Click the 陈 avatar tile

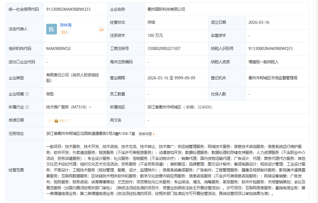click(52, 29)
